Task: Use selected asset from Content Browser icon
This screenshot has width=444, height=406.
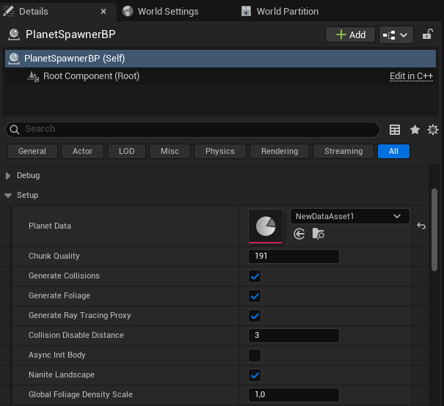Action: tap(299, 234)
